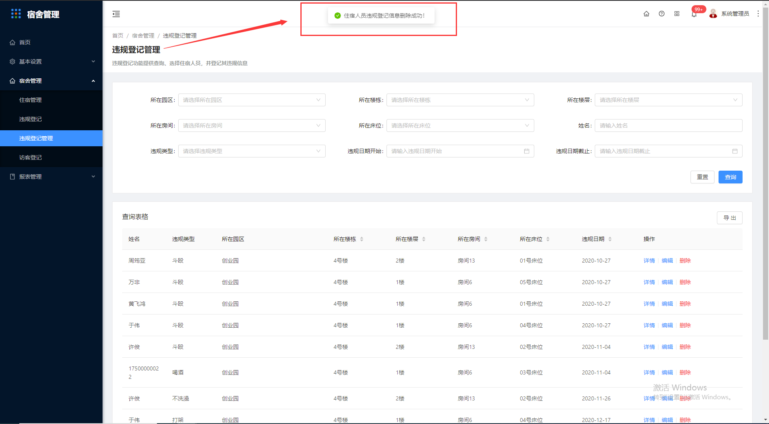Viewport: 769px width, 424px height.
Task: Edit the 周筠亚 record
Action: (x=667, y=261)
